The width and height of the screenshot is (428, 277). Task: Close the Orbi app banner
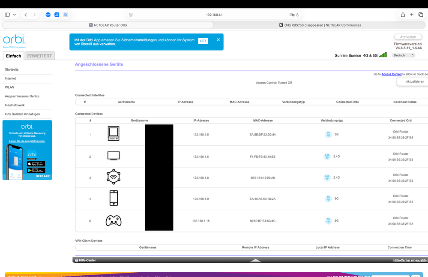[x=218, y=40]
